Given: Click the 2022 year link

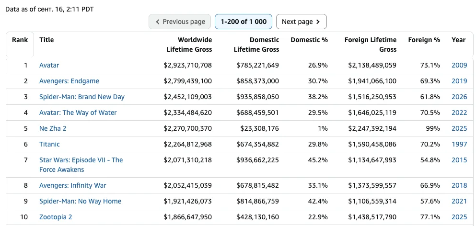Looking at the screenshot, I should [459, 113].
